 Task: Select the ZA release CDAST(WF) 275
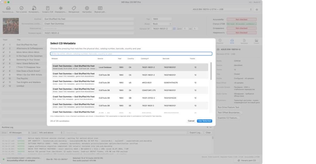130,90
